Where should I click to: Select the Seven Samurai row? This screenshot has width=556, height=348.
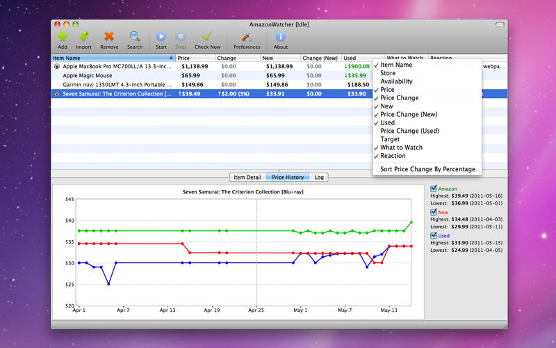click(212, 94)
